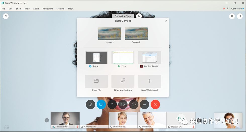Select Screen 2 to share

[x=136, y=34]
